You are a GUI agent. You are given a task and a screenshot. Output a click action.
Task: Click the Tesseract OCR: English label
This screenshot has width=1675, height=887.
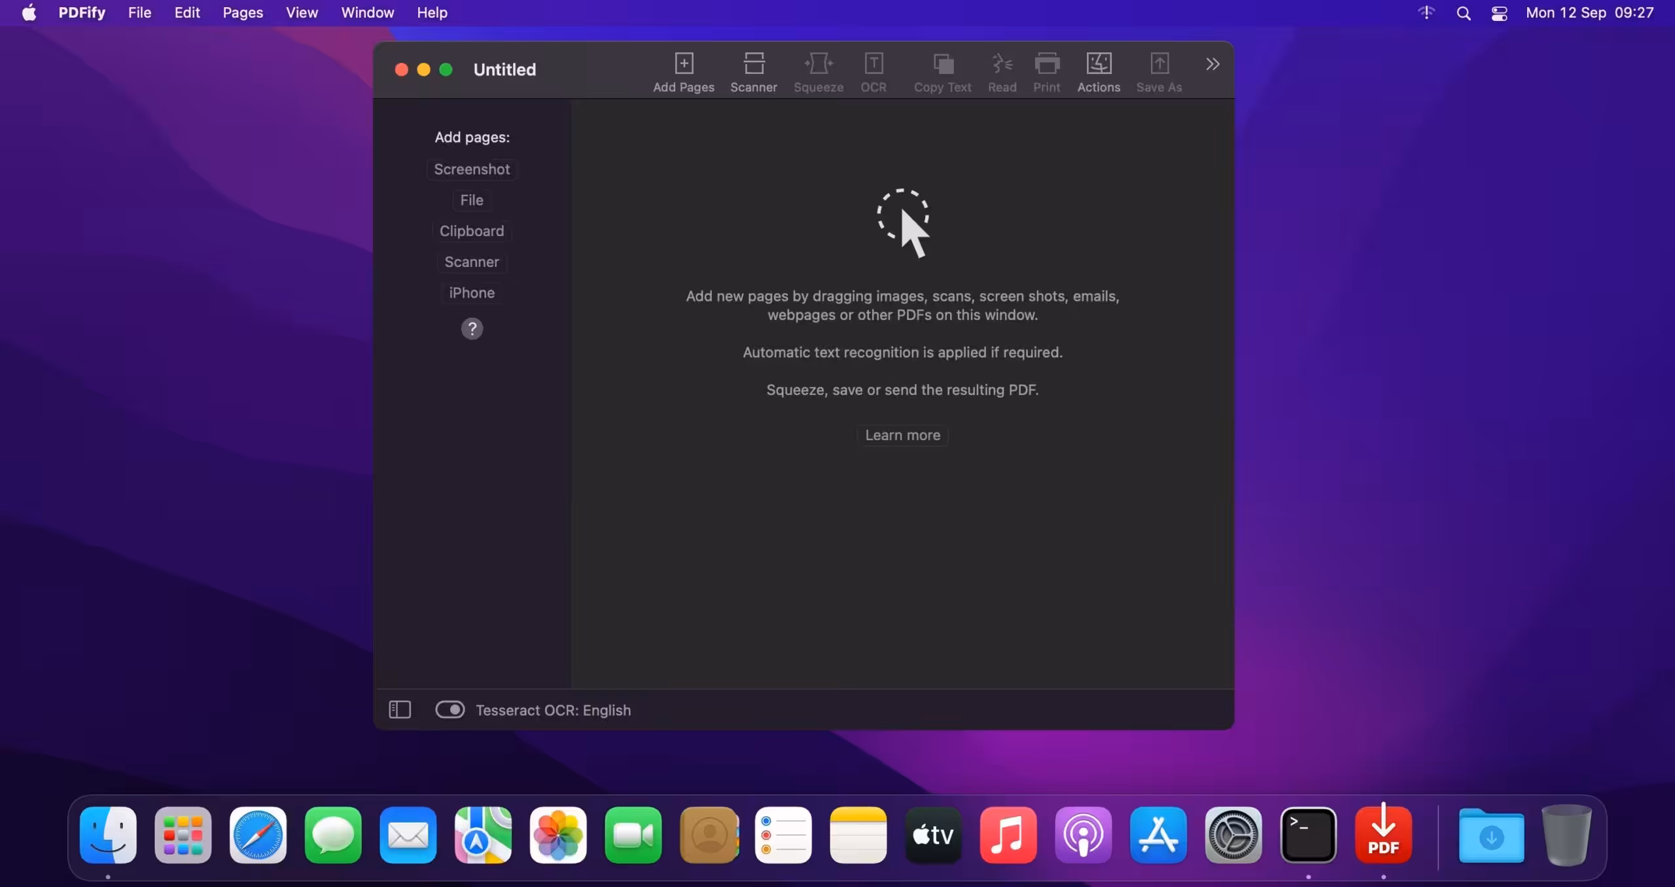pos(554,710)
